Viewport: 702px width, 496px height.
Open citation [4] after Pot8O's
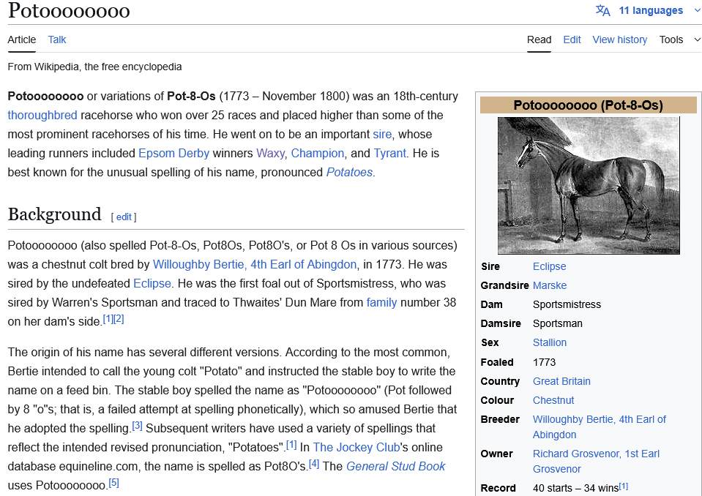(x=314, y=464)
